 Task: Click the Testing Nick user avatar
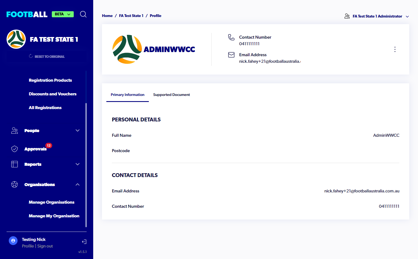point(13,241)
